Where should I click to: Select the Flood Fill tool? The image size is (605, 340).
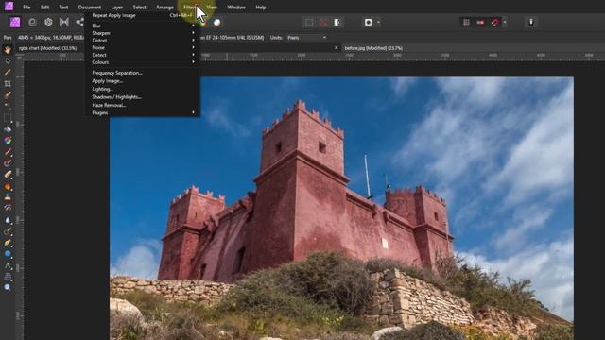tap(8, 129)
